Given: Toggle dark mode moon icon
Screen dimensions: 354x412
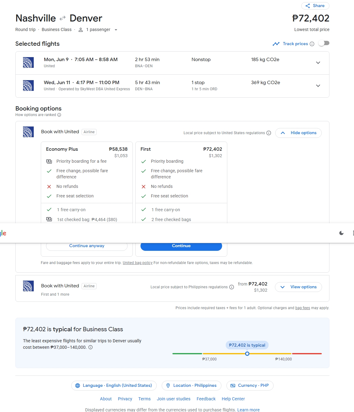Looking at the screenshot, I should [x=341, y=233].
